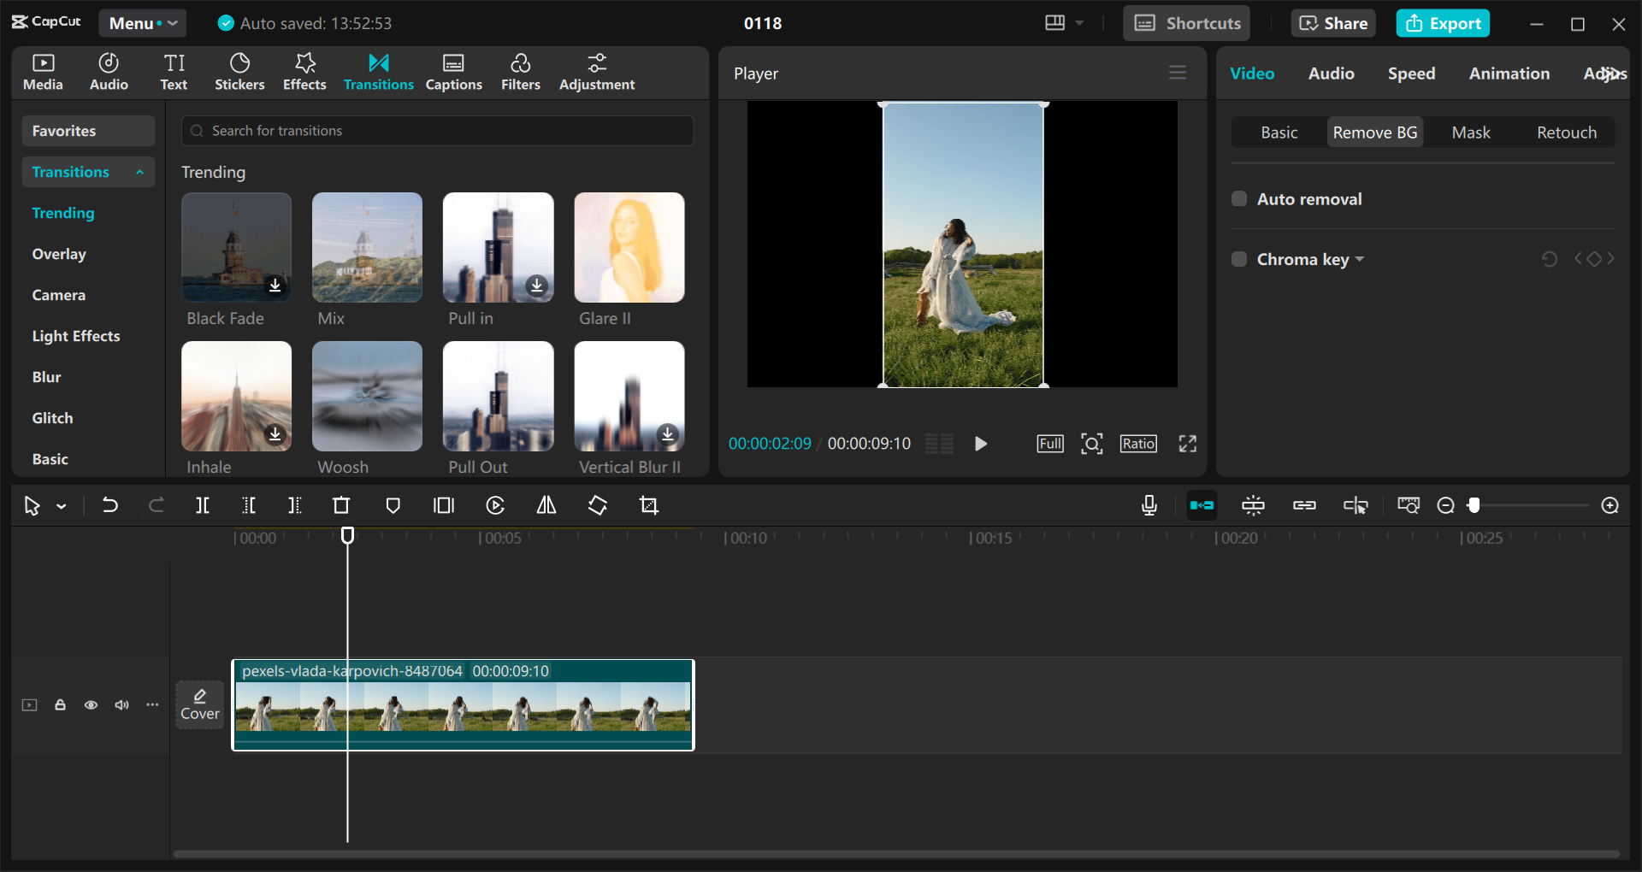The height and width of the screenshot is (872, 1642).
Task: Select the Mirror tool in the timeline toolbar
Action: click(546, 505)
